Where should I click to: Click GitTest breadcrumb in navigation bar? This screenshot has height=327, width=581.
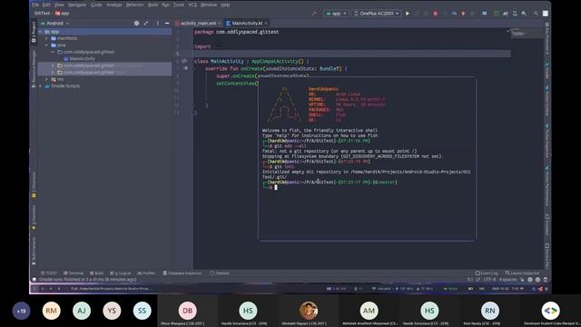click(x=42, y=14)
